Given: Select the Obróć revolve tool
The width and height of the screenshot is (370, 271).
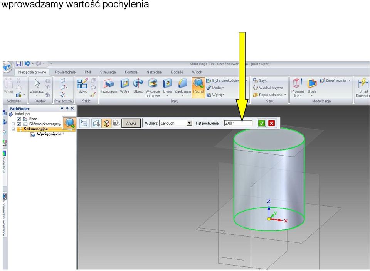Looking at the screenshot, I should (138, 86).
